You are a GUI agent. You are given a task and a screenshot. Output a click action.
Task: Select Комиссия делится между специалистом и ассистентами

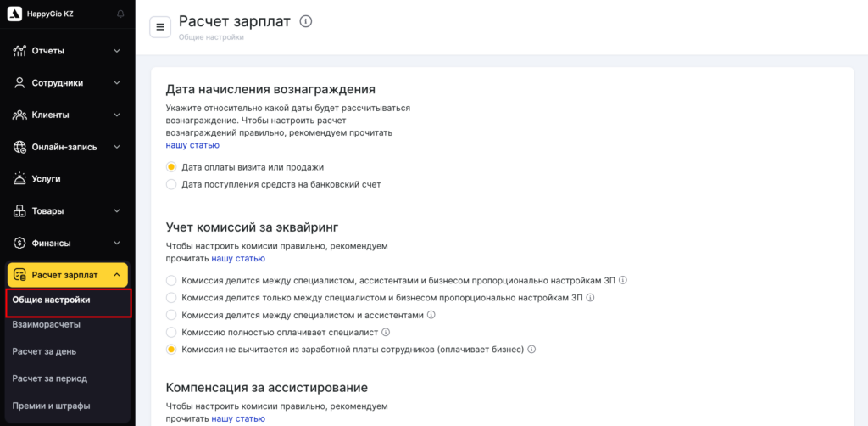(x=171, y=315)
